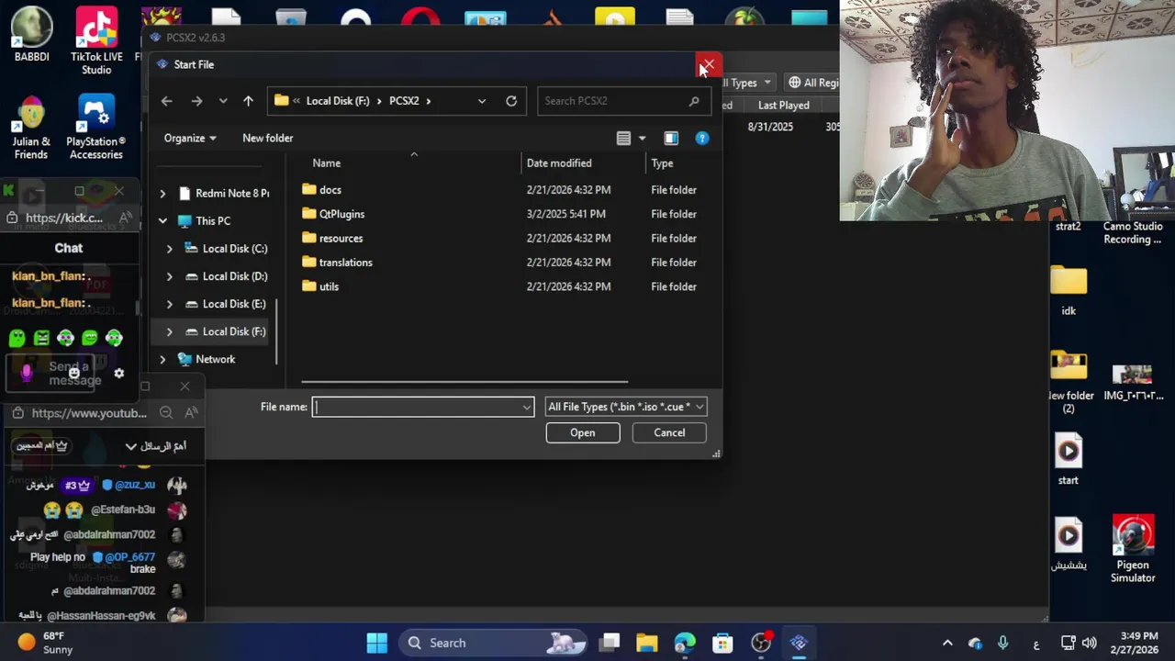Click the Cancel button
Viewport: 1175px width, 661px height.
click(669, 433)
